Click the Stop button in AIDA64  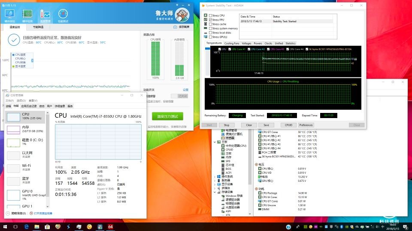point(227,125)
